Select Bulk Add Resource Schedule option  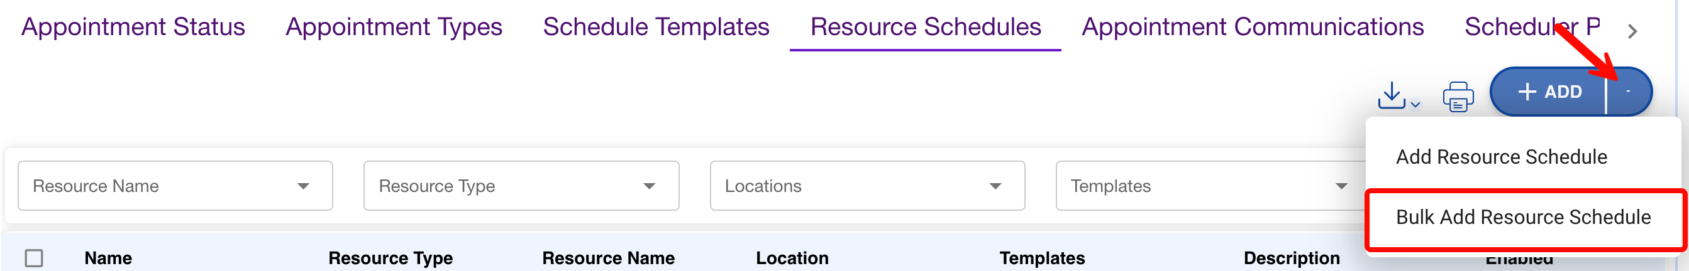pos(1522,217)
